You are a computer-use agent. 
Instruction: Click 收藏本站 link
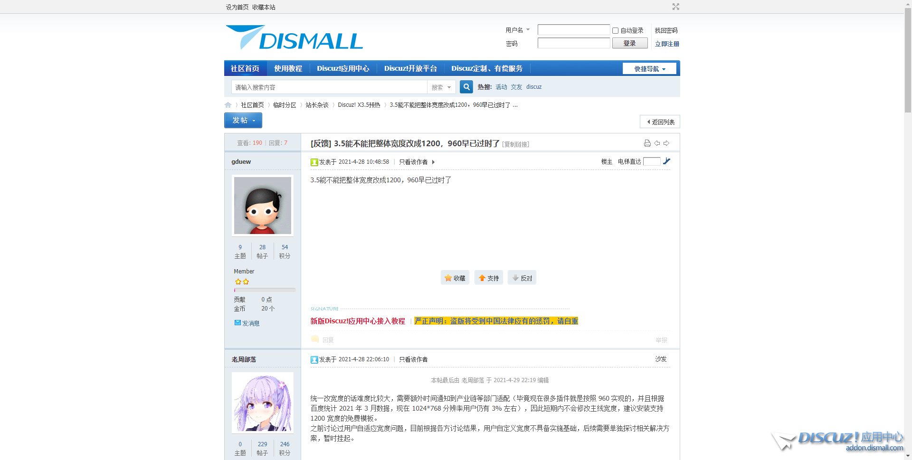[264, 7]
